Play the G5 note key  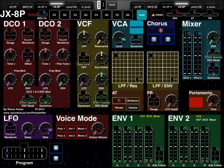pos(128,15)
